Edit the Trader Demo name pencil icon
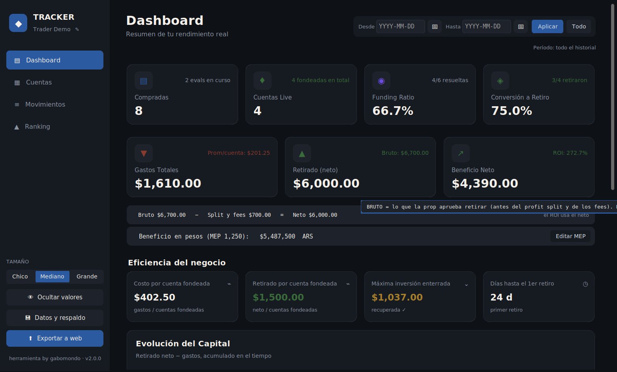Image resolution: width=617 pixels, height=372 pixels. click(77, 29)
